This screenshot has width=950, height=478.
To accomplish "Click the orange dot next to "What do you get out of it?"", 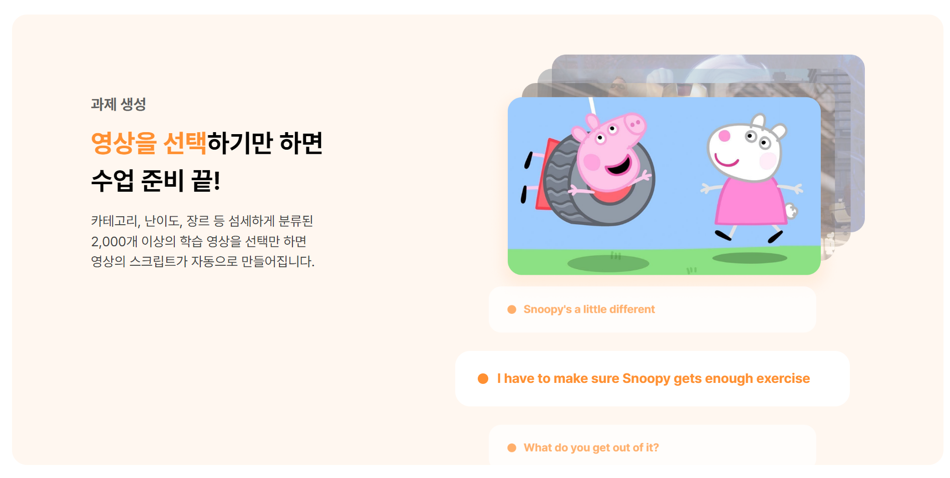I will click(512, 447).
